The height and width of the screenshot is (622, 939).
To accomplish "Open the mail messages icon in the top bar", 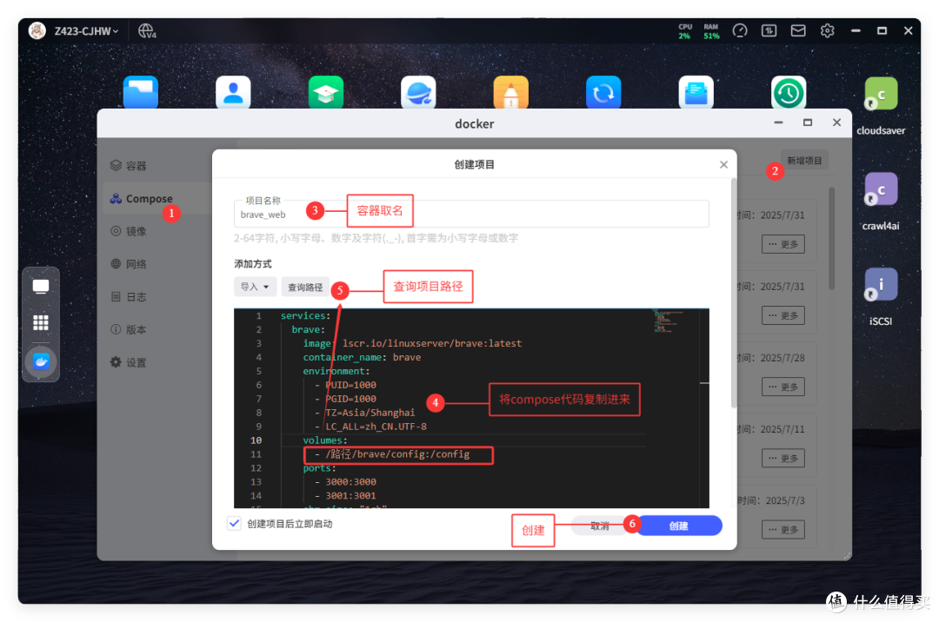I will tap(797, 30).
